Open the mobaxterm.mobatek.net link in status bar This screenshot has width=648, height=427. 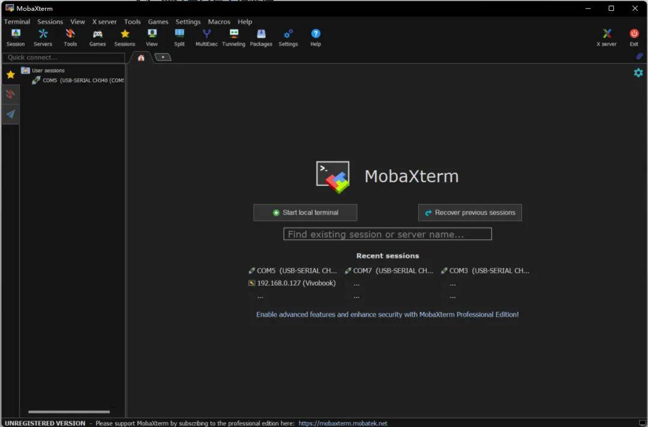(343, 423)
